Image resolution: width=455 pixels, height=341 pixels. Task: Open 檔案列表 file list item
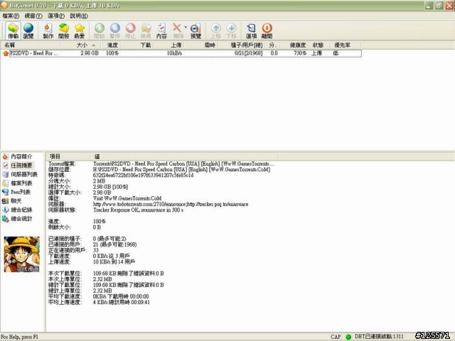[18, 183]
